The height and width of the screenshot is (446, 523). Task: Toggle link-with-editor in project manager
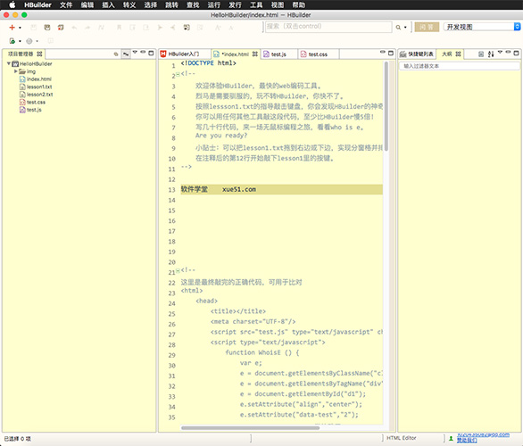pyautogui.click(x=126, y=54)
